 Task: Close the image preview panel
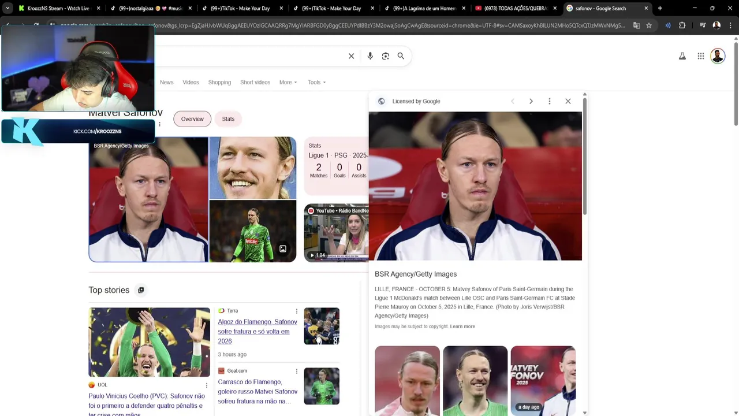coord(568,101)
